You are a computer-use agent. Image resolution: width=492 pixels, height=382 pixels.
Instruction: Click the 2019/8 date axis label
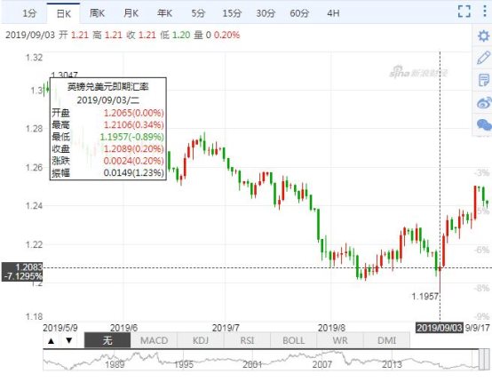331,328
